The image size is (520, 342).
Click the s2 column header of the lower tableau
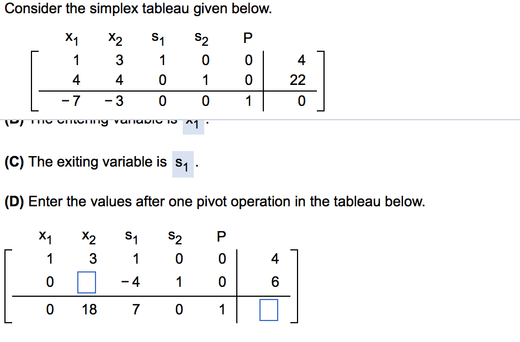(x=175, y=237)
